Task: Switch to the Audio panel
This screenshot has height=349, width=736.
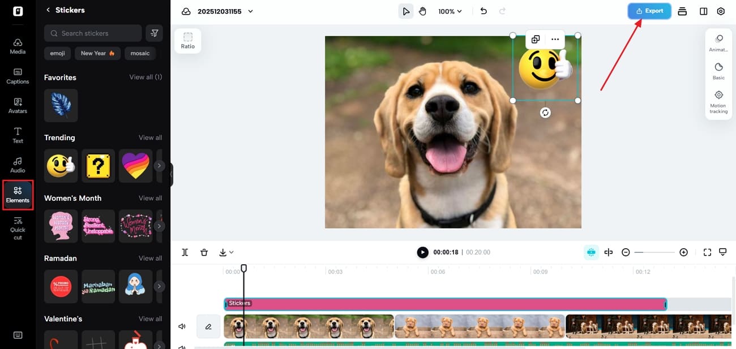Action: pyautogui.click(x=17, y=164)
